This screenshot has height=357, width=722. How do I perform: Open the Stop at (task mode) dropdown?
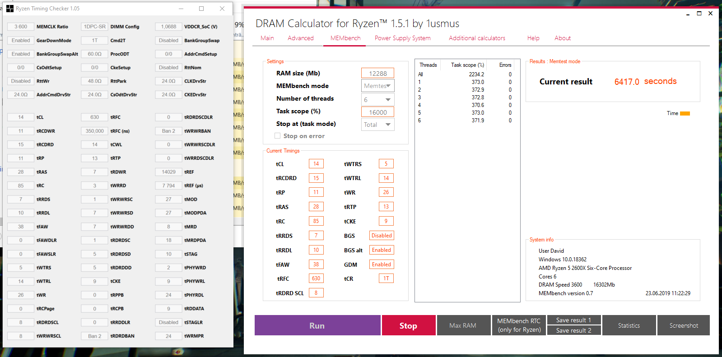(378, 125)
